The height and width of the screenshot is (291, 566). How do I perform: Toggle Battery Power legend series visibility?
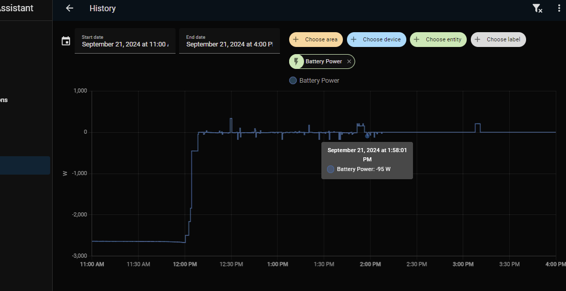tap(314, 81)
